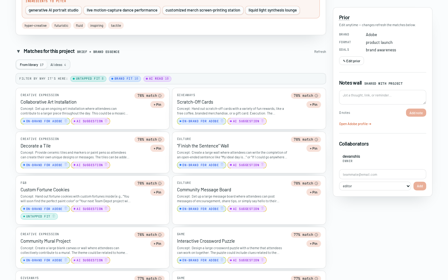This screenshot has height=280, width=448.
Task: Click On-Brand info icon on Interactive Crossword Puzzle
Action: pos(222,260)
